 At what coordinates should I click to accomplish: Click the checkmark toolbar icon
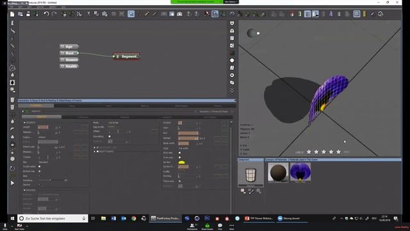click(372, 14)
